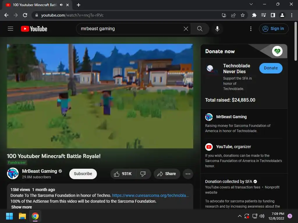Click the page vertical scrollbar
Image resolution: width=298 pixels, height=223 pixels.
(296, 41)
